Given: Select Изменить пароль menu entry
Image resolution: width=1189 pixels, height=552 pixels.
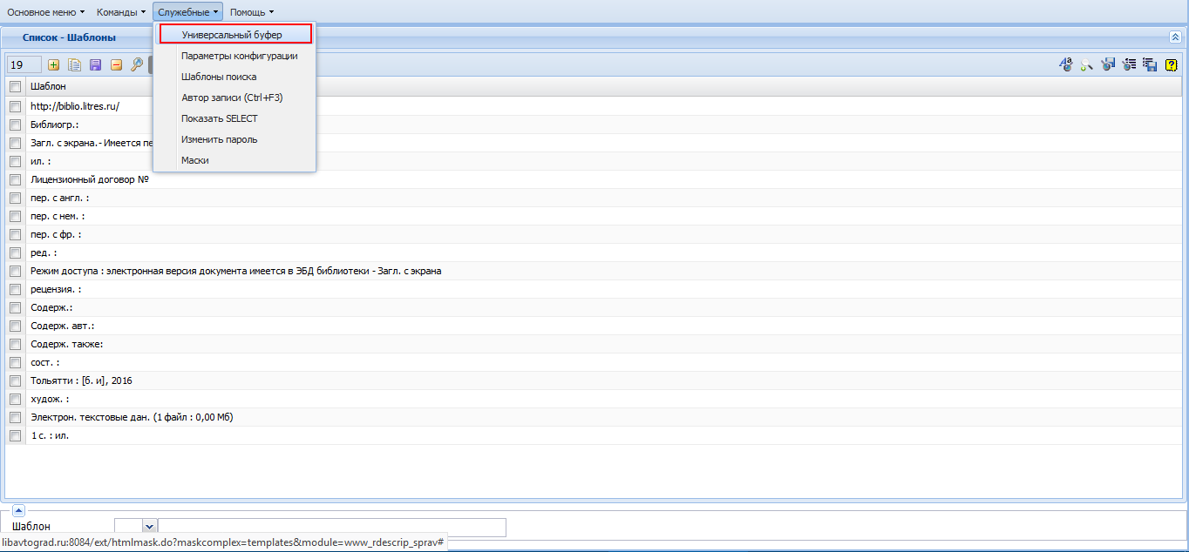Looking at the screenshot, I should point(219,139).
